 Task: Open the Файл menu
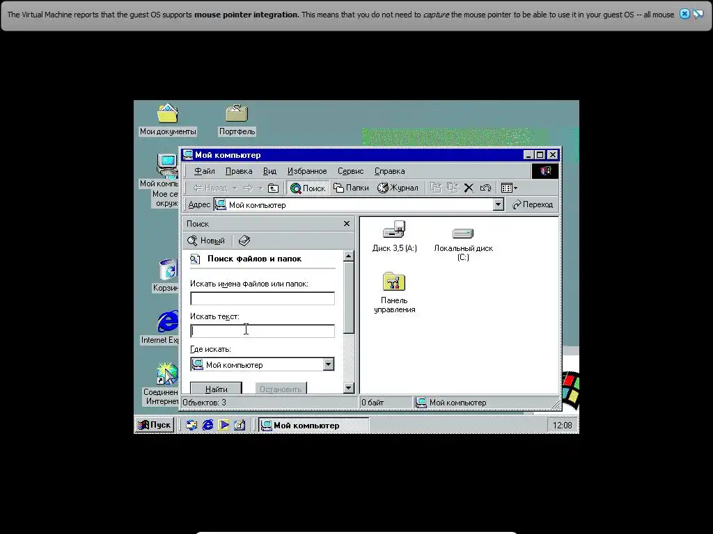pyautogui.click(x=204, y=171)
